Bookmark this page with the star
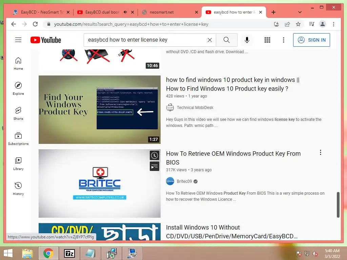The image size is (347, 260). click(x=298, y=24)
